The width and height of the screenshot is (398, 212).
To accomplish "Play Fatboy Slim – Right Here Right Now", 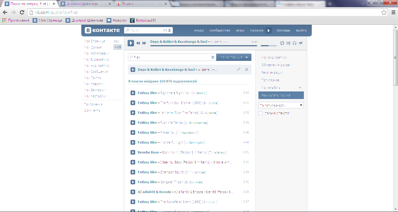I will (x=133, y=93).
